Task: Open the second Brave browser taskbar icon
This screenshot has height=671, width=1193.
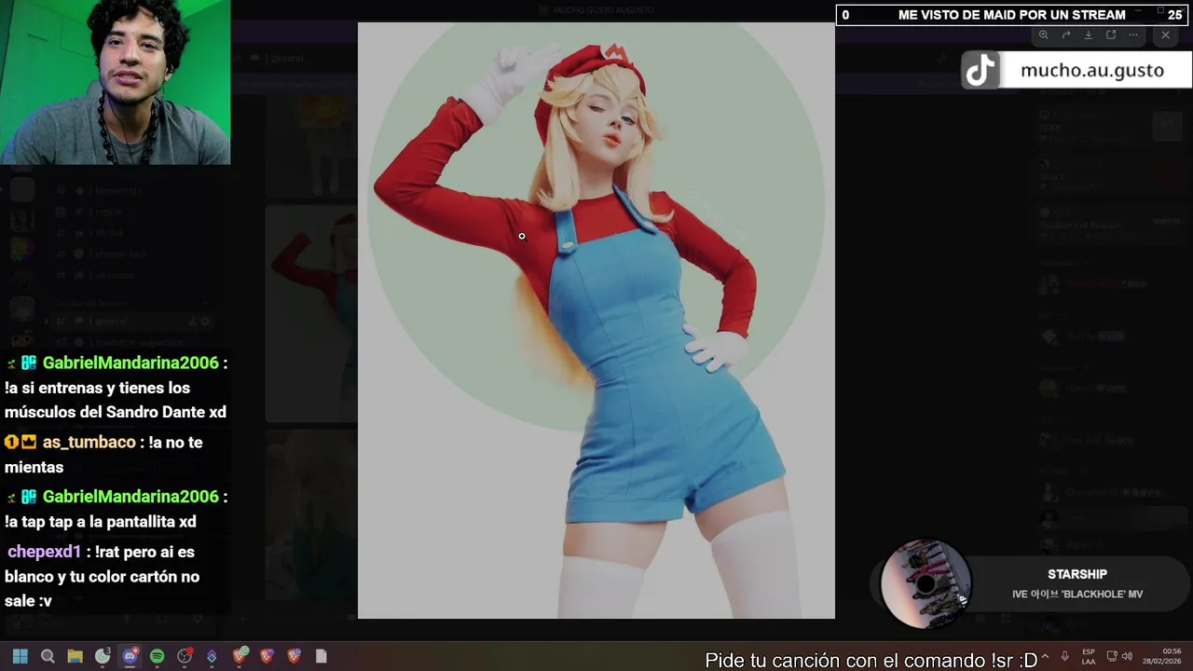Action: (267, 656)
